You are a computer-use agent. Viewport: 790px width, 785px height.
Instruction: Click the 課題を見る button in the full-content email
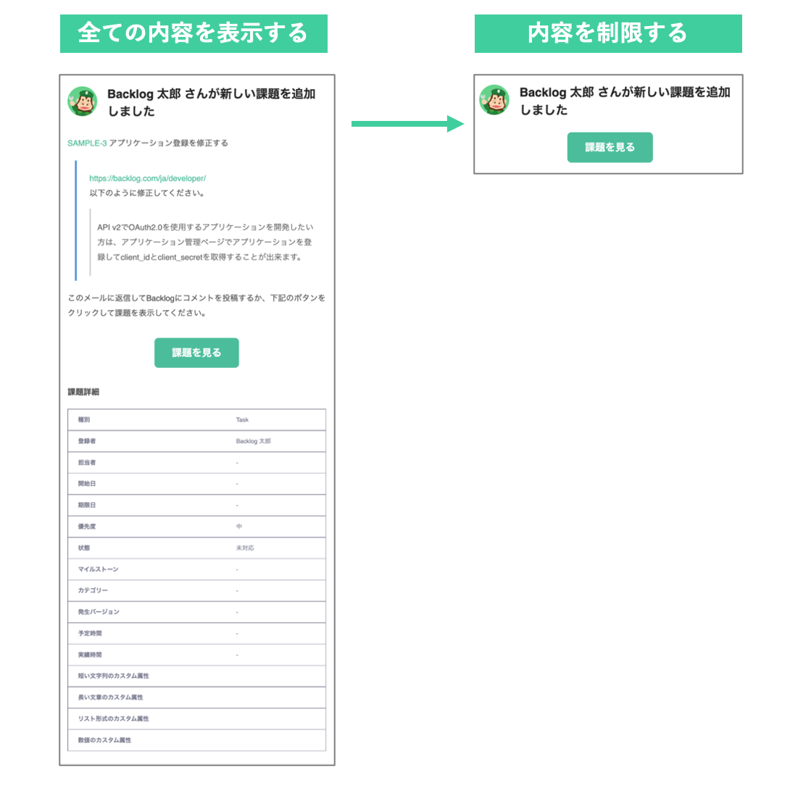pyautogui.click(x=196, y=353)
